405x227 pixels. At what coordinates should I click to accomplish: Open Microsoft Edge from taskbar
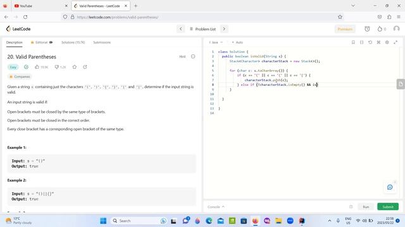pos(209,221)
